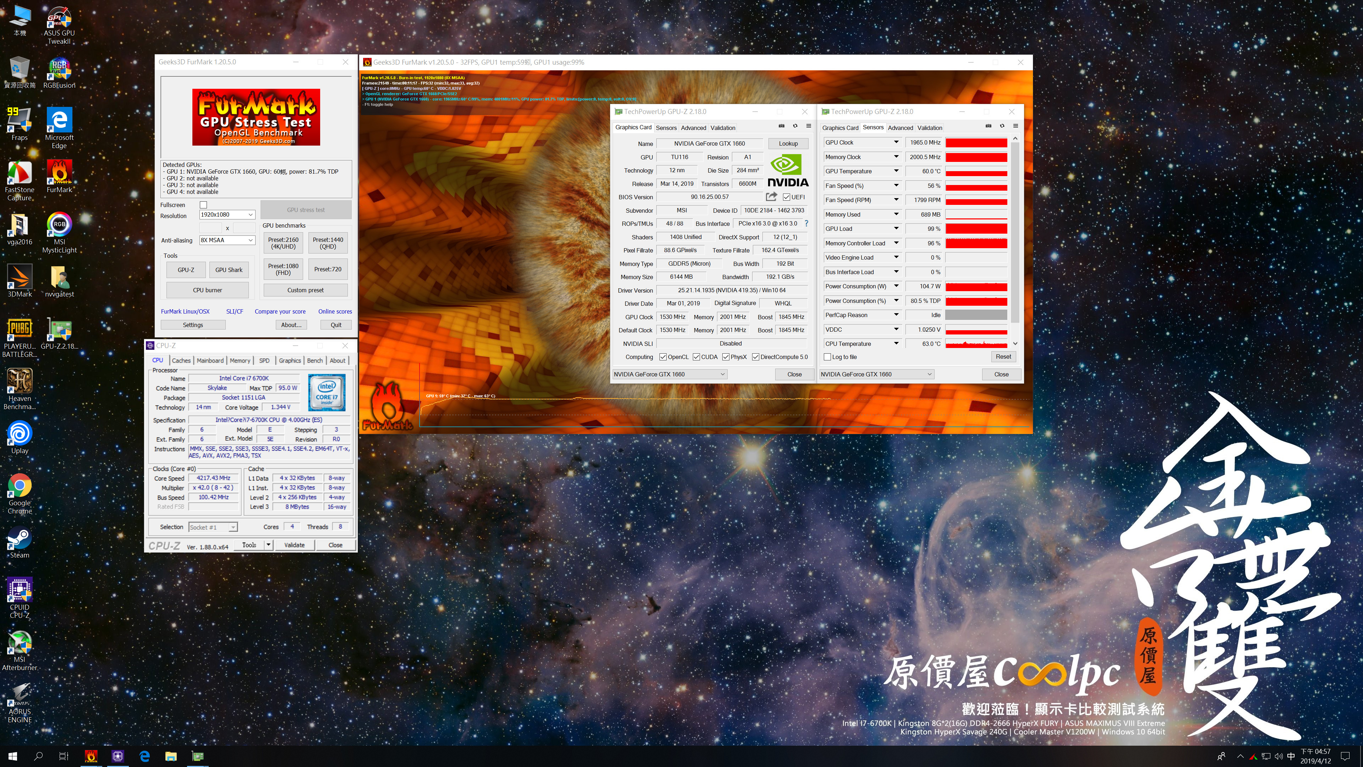Click GPU-Z Sensors vertical scrollbar
Viewport: 1363px width, 767px height.
click(x=1015, y=241)
